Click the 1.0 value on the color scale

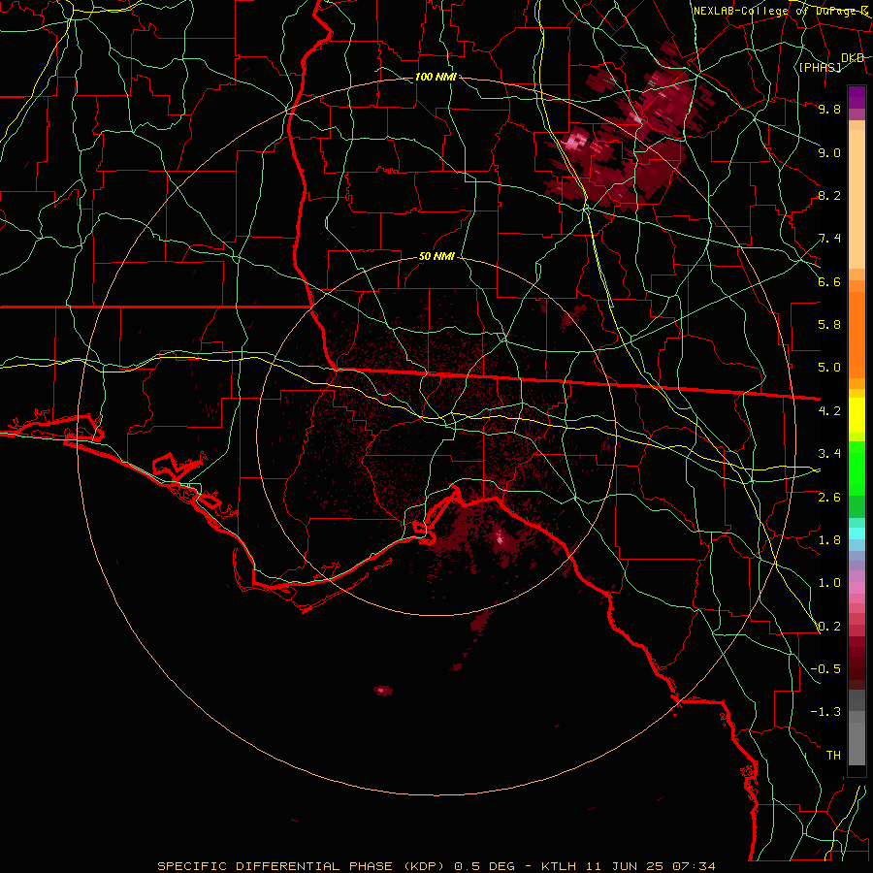pyautogui.click(x=829, y=583)
